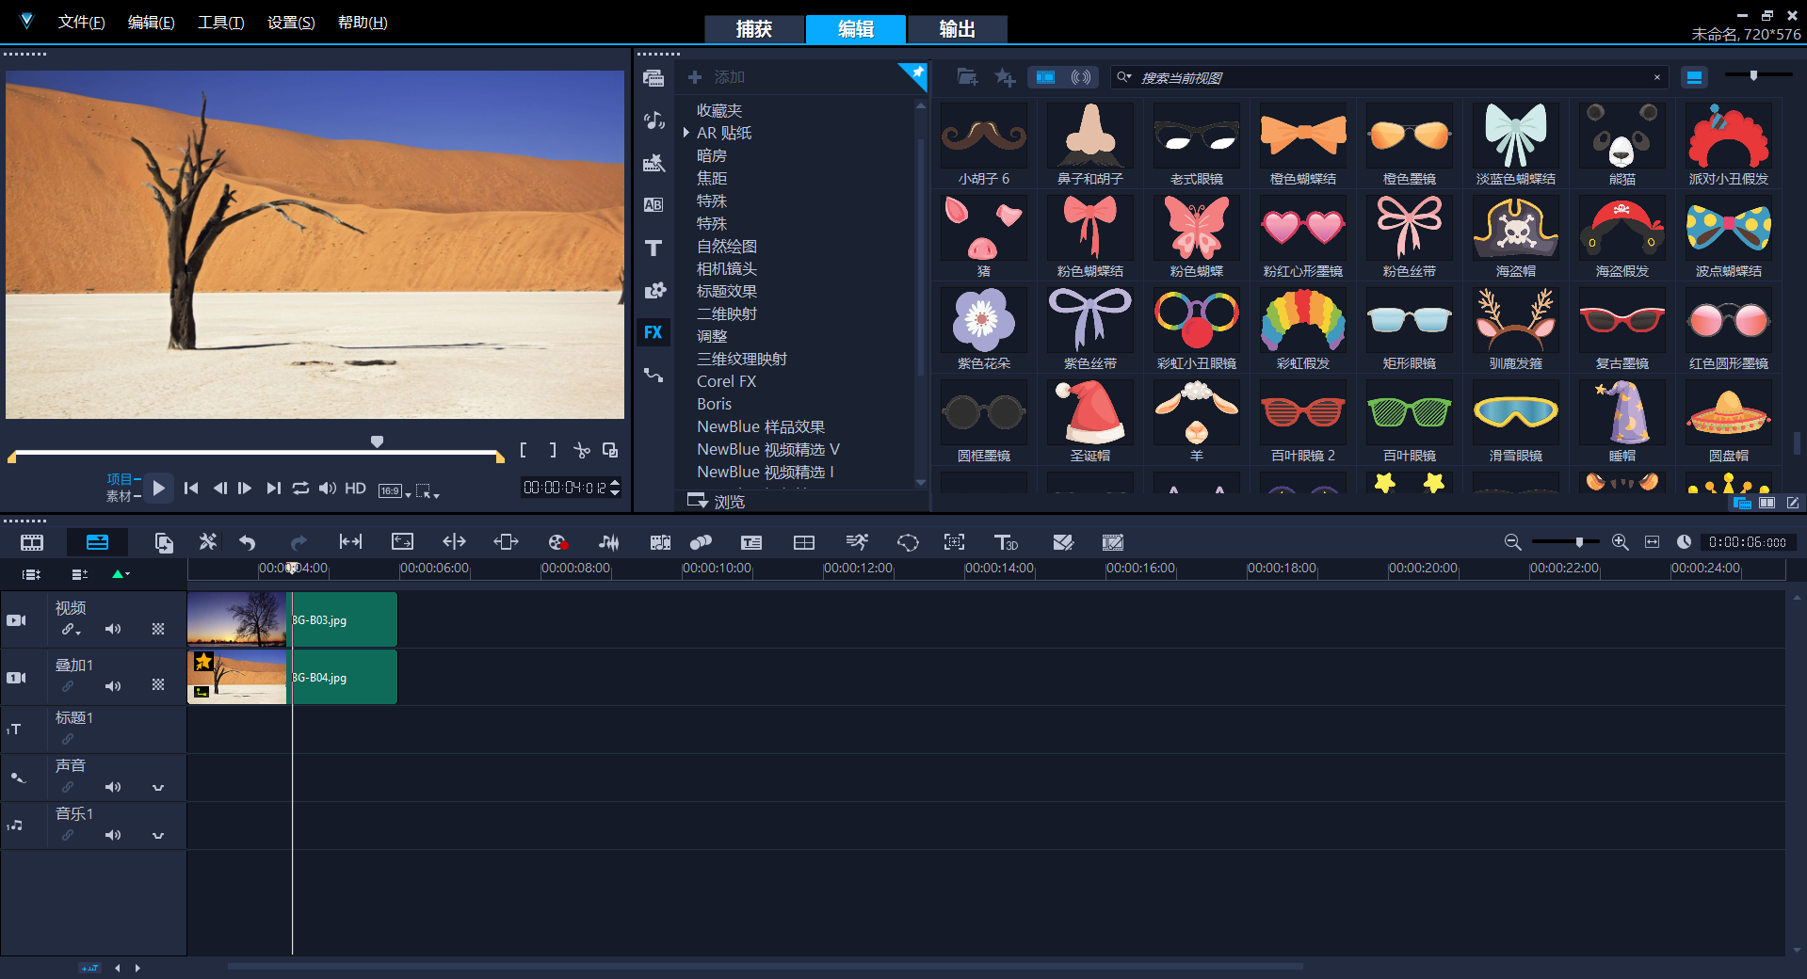Zoom in on the timeline
This screenshot has width=1807, height=979.
1620,542
